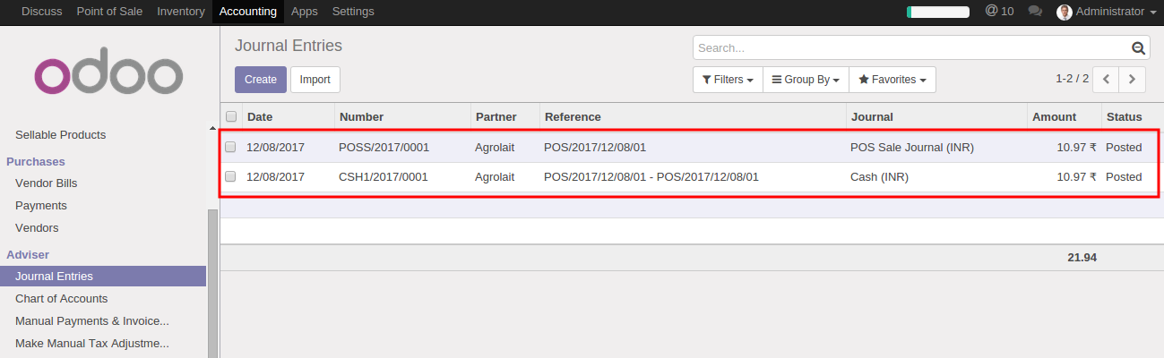Open the @ mentions notifications

pos(999,12)
